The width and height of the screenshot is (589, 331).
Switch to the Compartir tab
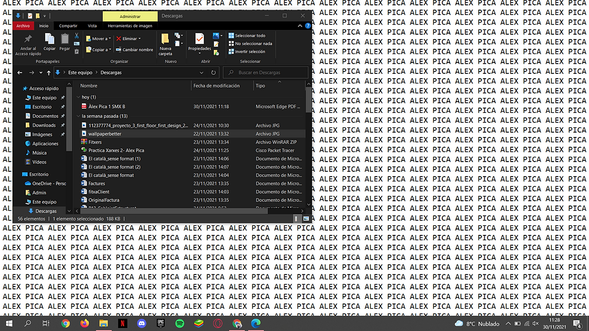[68, 26]
